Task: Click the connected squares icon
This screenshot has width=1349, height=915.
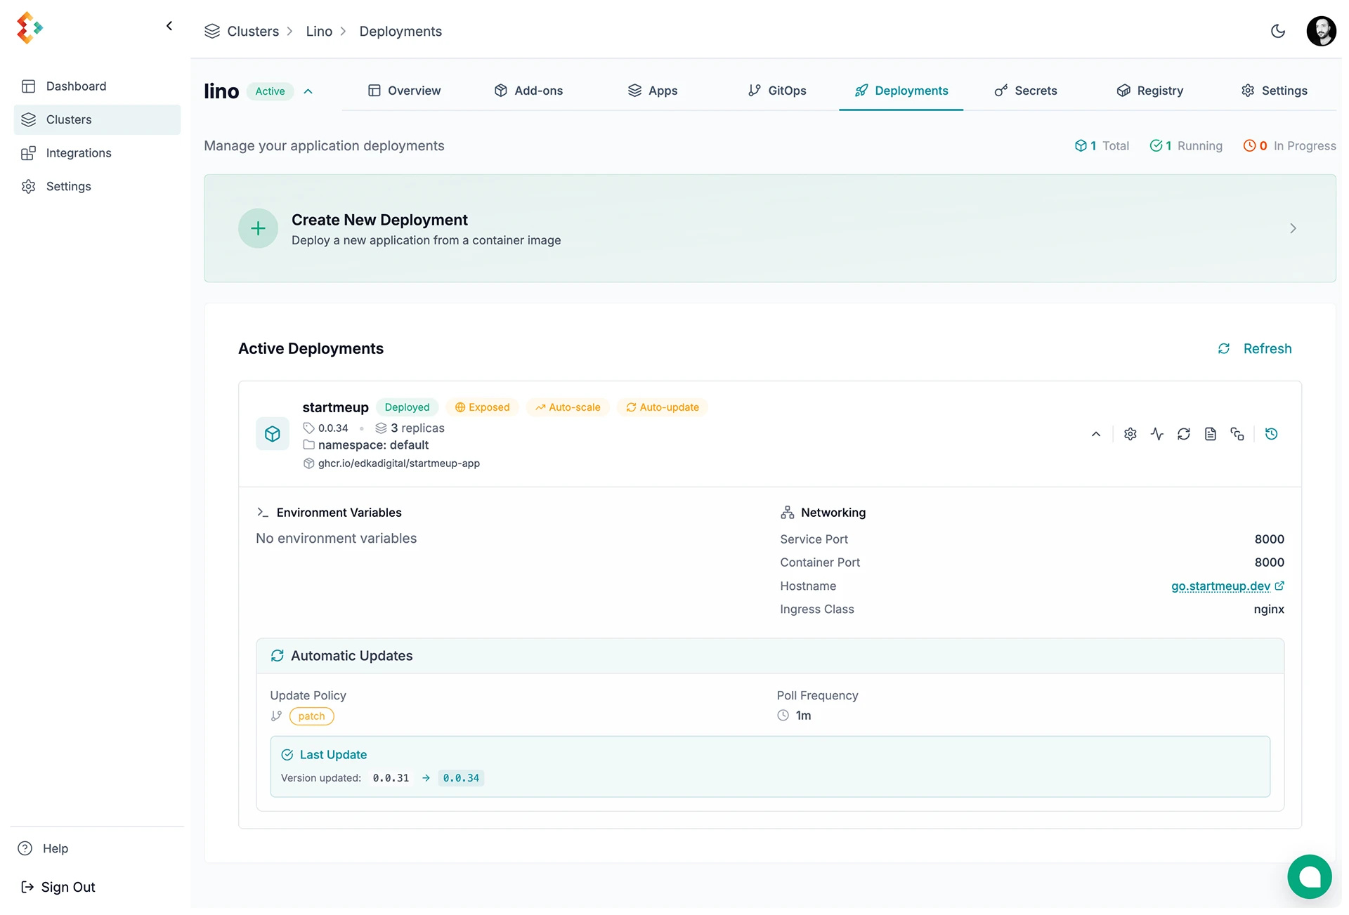Action: pos(1237,434)
